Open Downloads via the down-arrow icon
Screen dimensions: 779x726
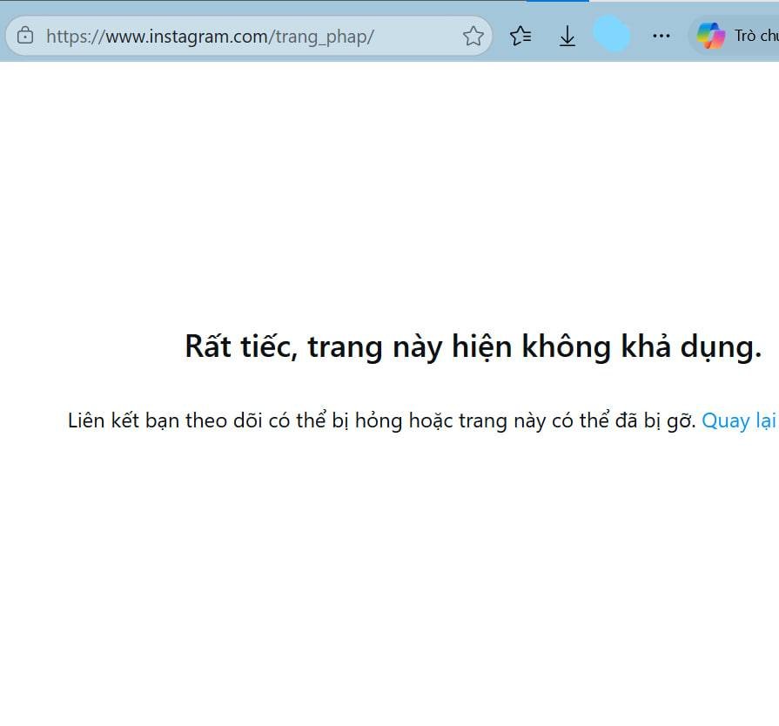[567, 36]
